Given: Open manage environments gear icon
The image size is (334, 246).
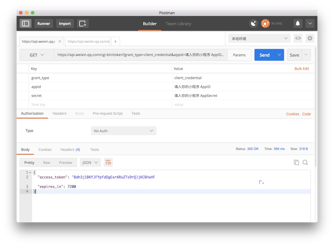Looking at the screenshot, I should [x=310, y=38].
